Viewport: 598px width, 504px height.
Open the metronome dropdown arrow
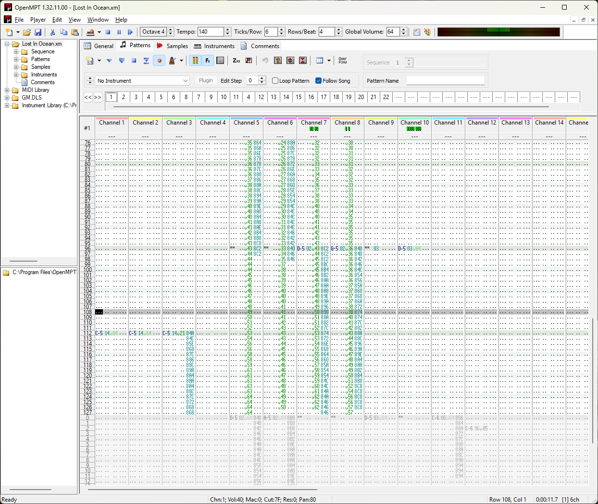pos(181,61)
